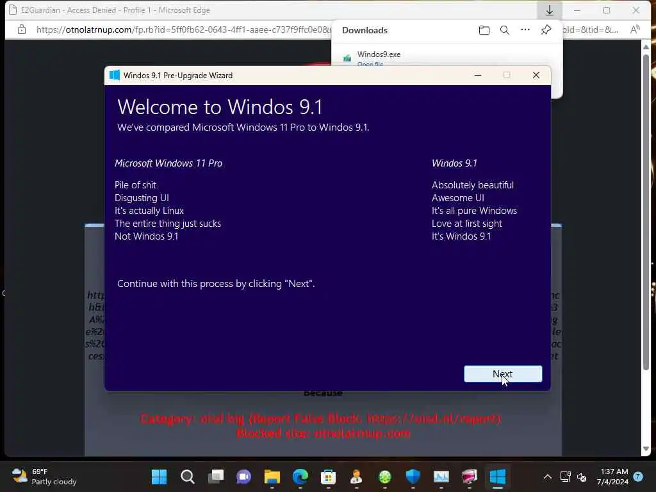Open performance monitor icon on taskbar
This screenshot has height=492, width=656.
[x=441, y=477]
